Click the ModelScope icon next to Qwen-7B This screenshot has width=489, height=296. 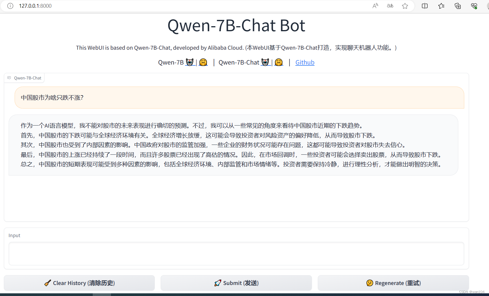click(190, 62)
